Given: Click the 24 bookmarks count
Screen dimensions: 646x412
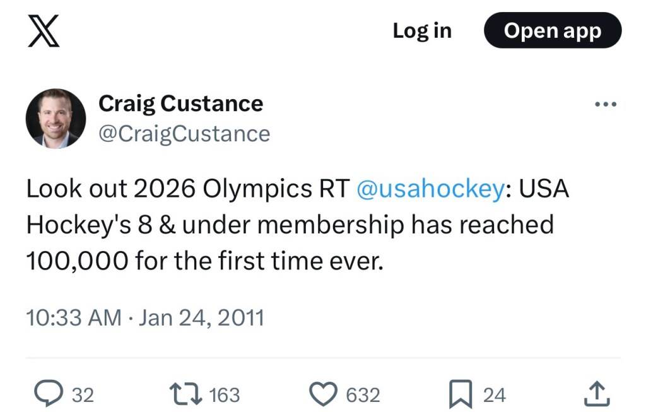Looking at the screenshot, I should tap(494, 395).
